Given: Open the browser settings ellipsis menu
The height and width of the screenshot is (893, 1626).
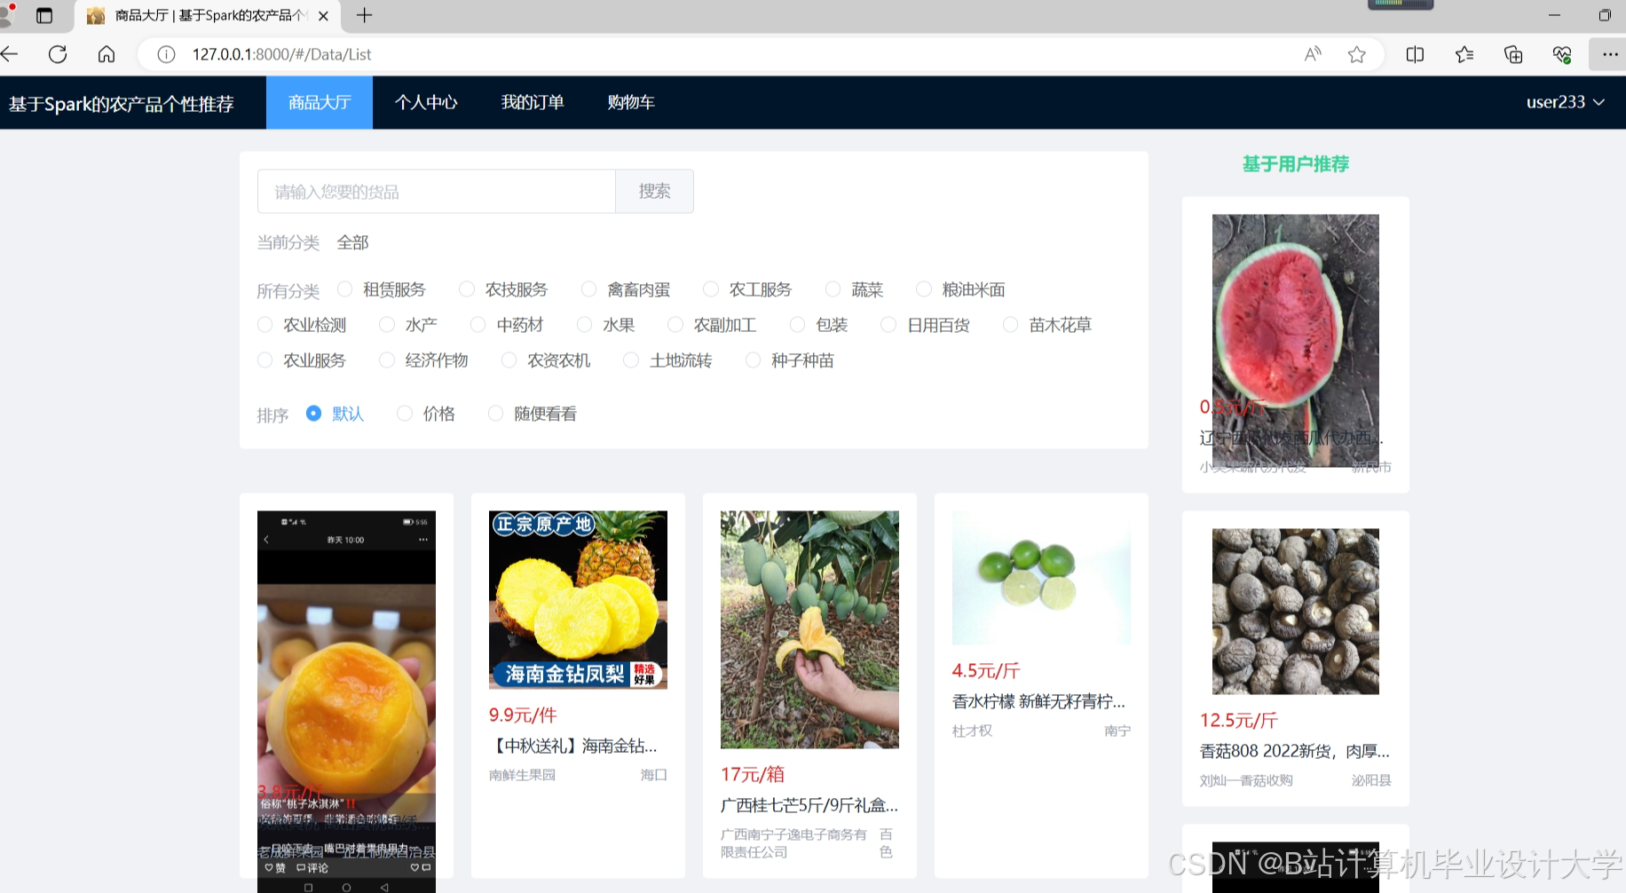Looking at the screenshot, I should [x=1609, y=54].
